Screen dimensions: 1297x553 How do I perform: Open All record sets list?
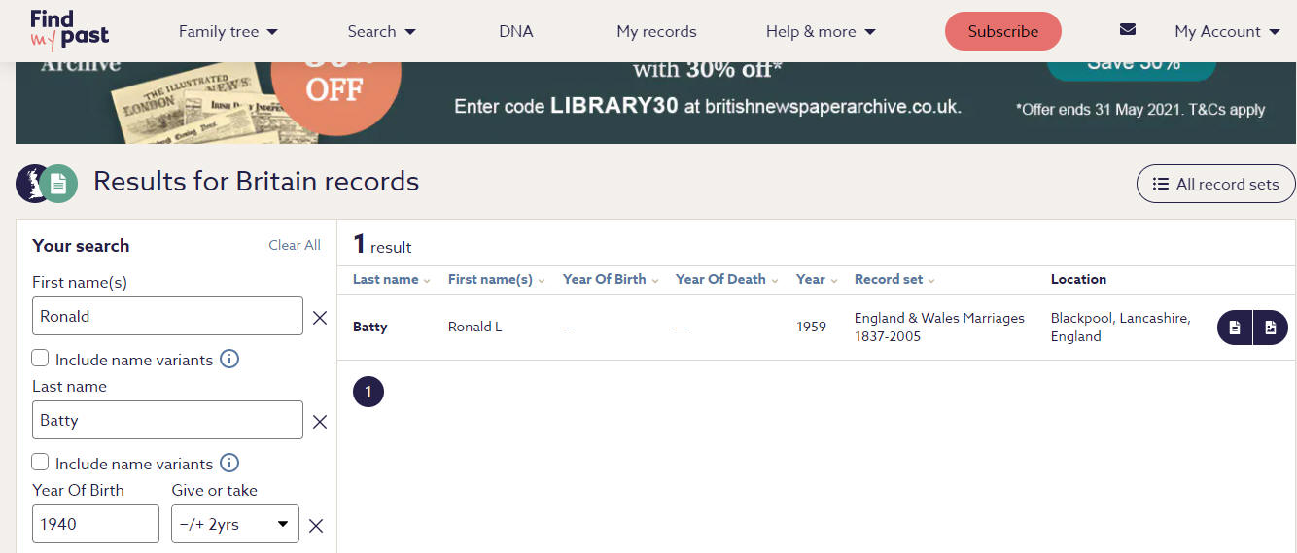click(x=1215, y=184)
